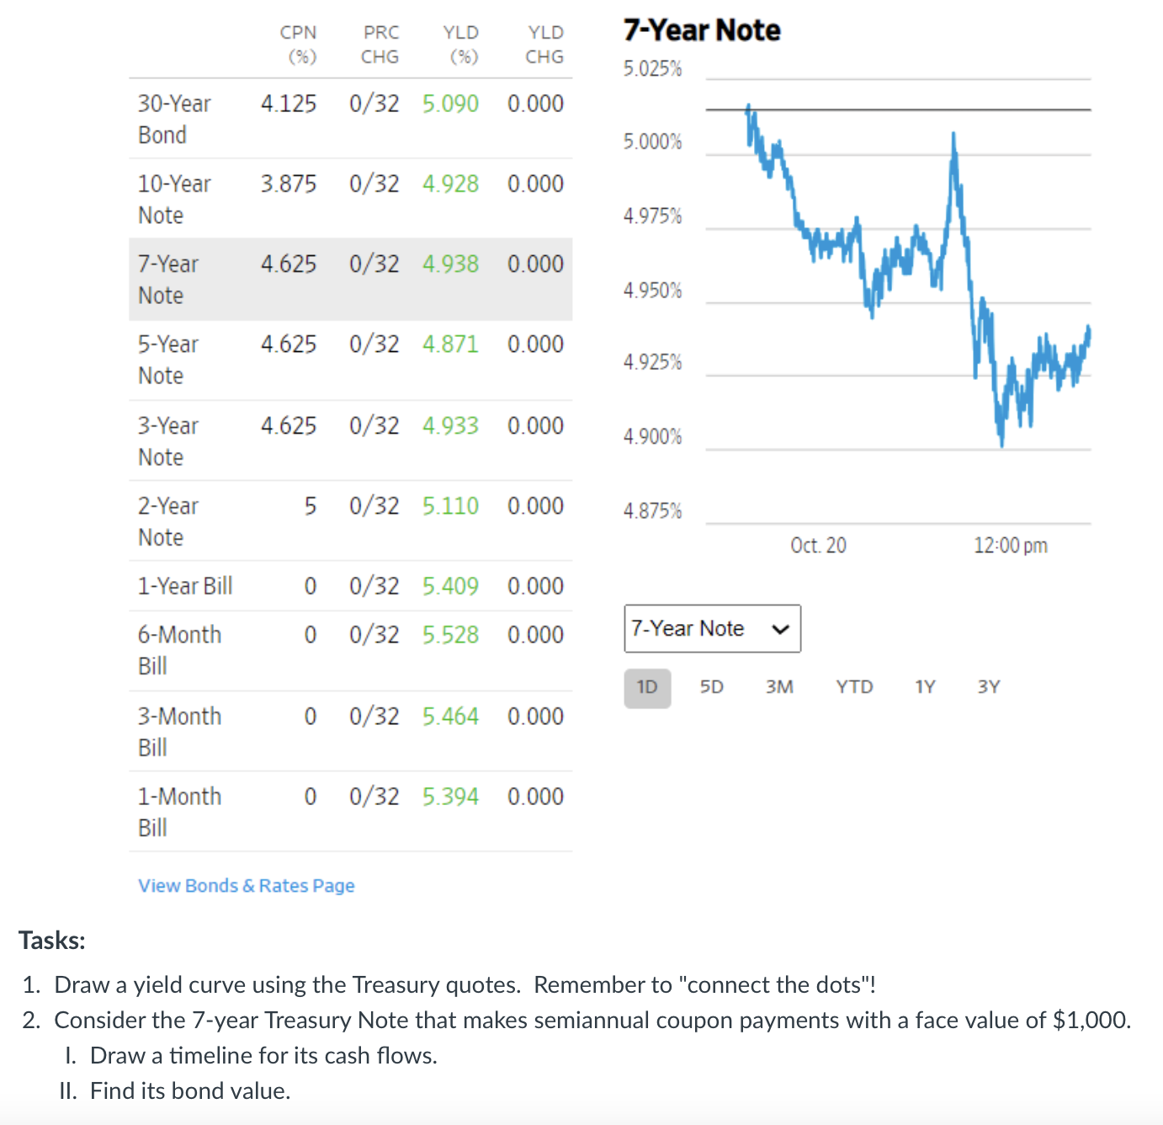Screen dimensions: 1163x1125
Task: Select the 1D time range
Action: coord(647,687)
